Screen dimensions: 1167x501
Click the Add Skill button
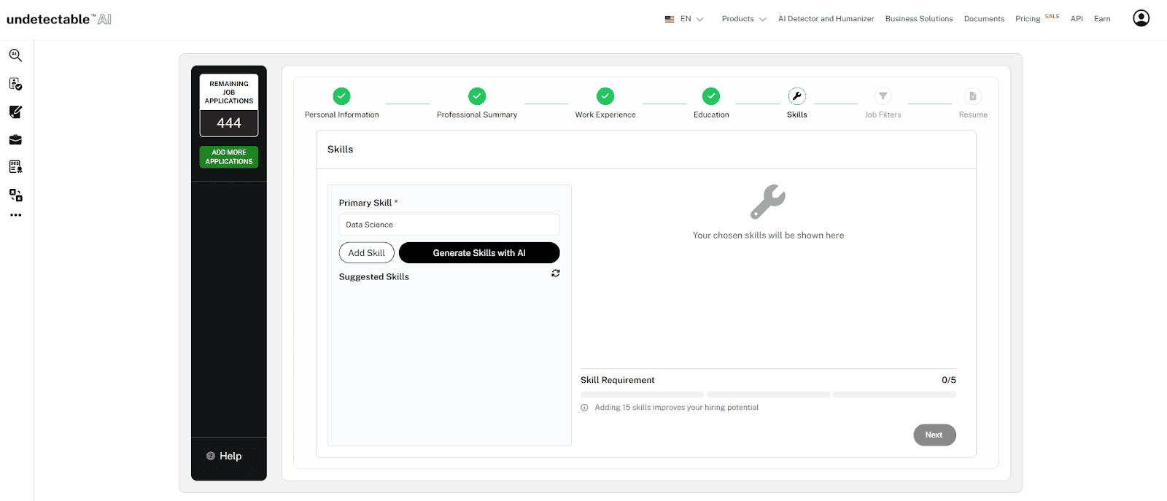click(366, 253)
